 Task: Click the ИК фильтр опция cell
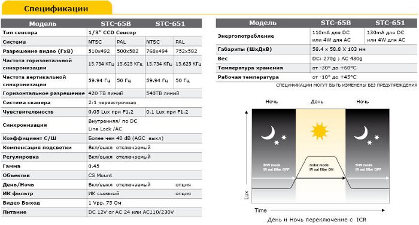tap(183, 193)
